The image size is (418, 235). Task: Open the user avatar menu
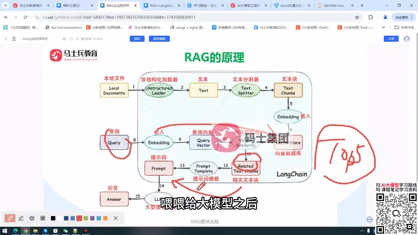[x=406, y=39]
